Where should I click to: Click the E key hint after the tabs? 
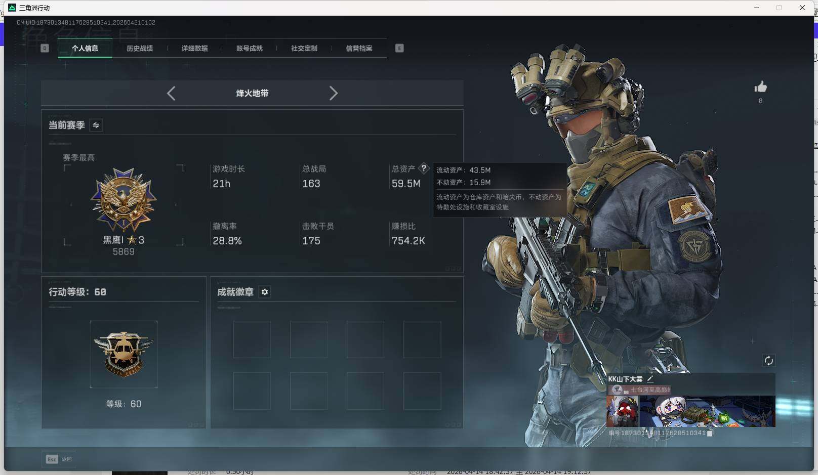click(x=399, y=48)
